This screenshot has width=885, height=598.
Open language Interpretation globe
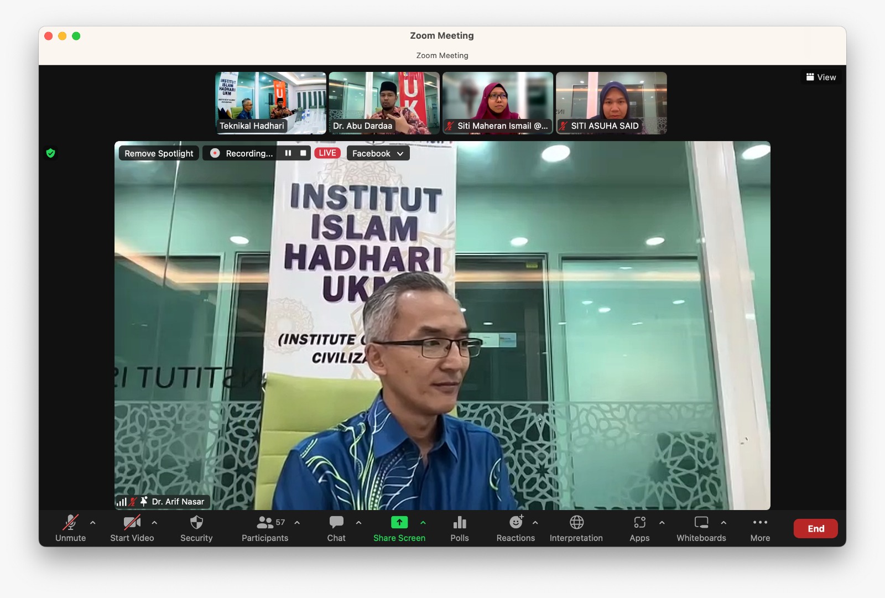pos(576,528)
